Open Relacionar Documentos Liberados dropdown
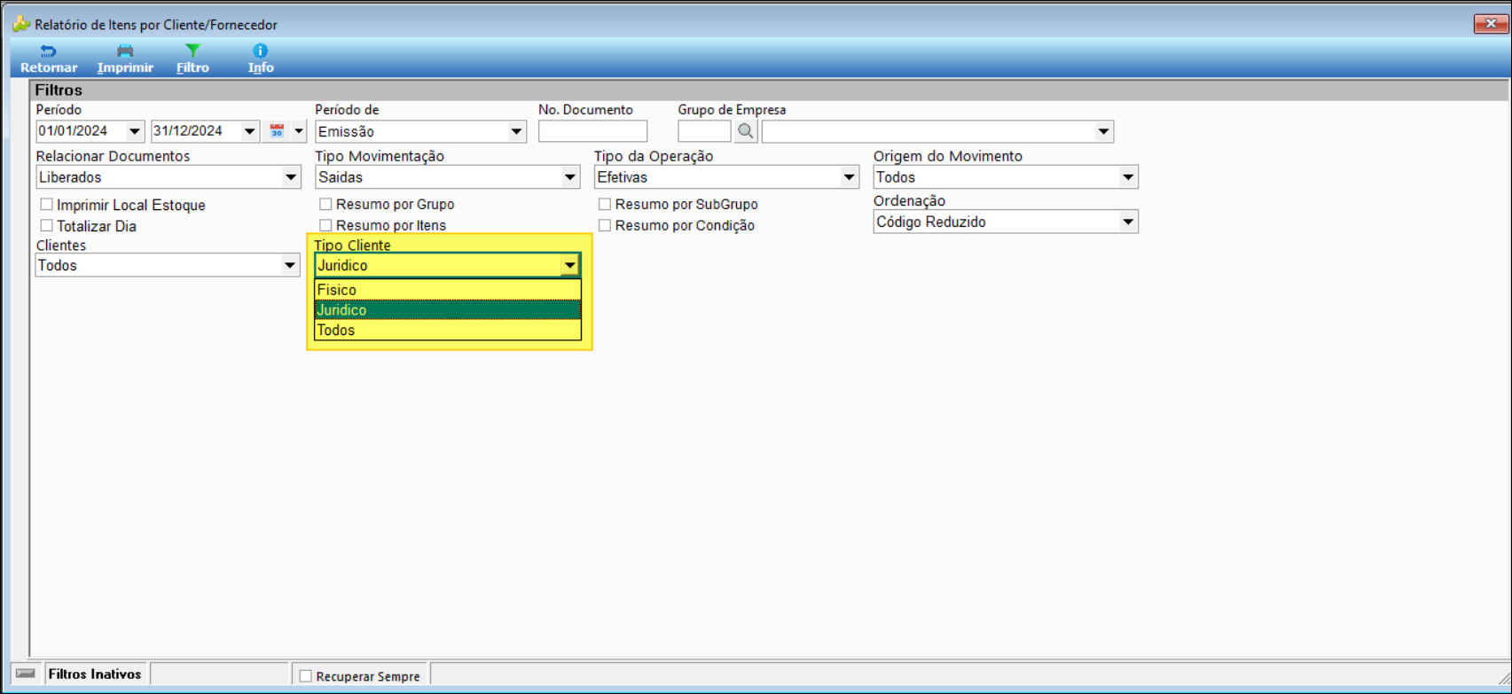Image resolution: width=1512 pixels, height=694 pixels. (291, 177)
